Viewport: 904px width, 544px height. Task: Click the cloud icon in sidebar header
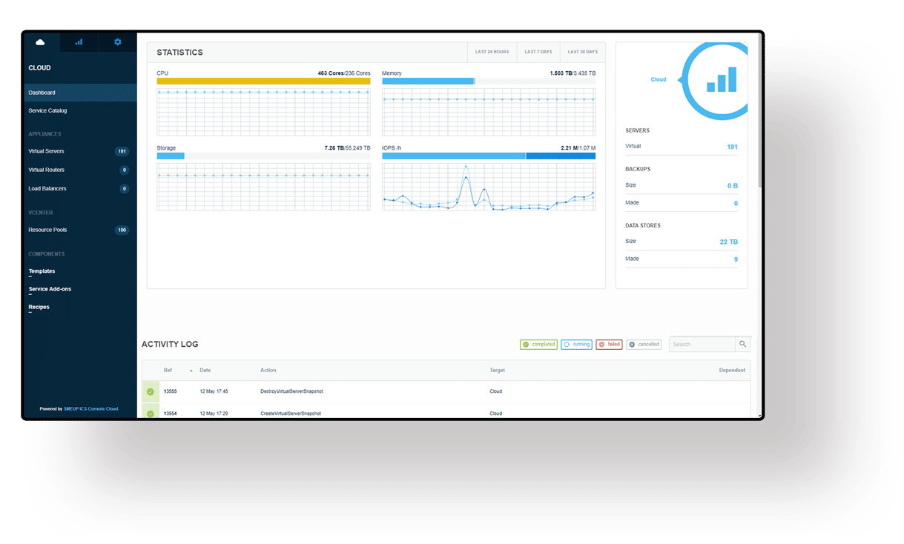click(x=40, y=42)
